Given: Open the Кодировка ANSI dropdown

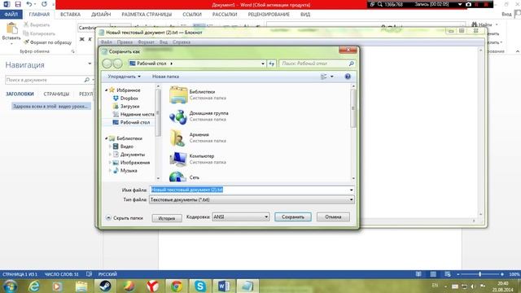Looking at the screenshot, I should coord(241,217).
